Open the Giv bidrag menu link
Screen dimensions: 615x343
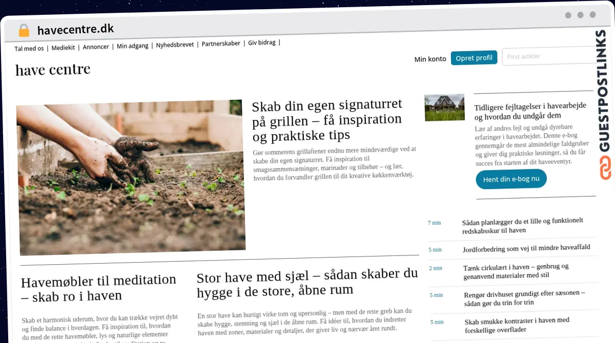(261, 43)
